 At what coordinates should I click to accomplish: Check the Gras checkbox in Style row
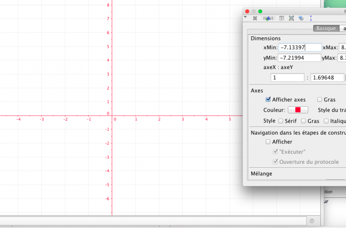pyautogui.click(x=303, y=121)
